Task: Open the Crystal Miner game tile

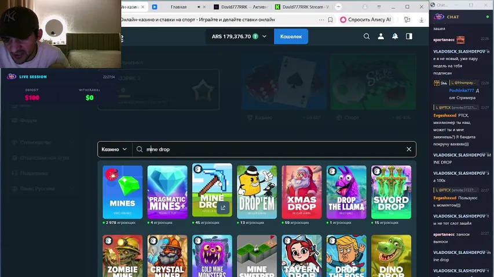Action: pos(167,256)
